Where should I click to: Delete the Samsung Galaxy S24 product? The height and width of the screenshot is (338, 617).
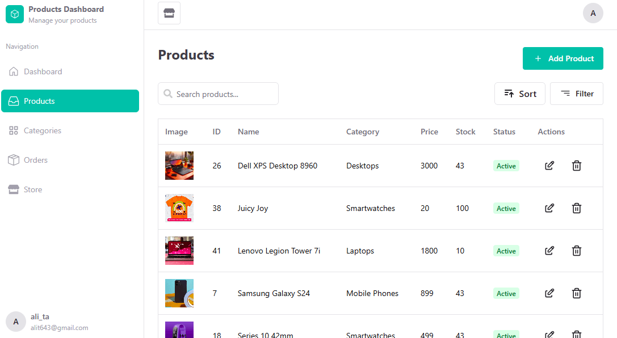point(577,293)
